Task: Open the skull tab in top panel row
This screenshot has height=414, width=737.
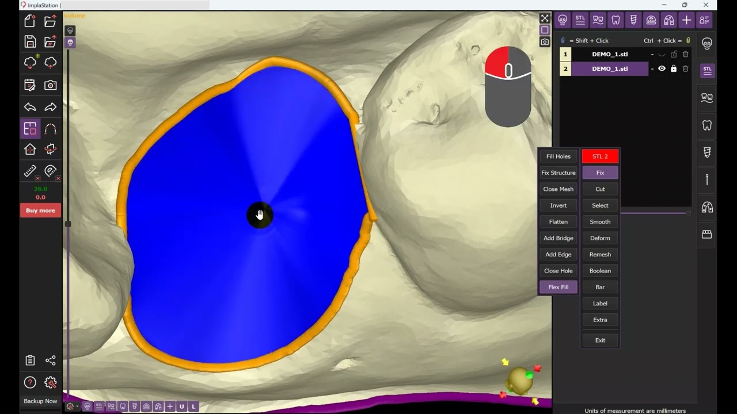Action: [563, 20]
